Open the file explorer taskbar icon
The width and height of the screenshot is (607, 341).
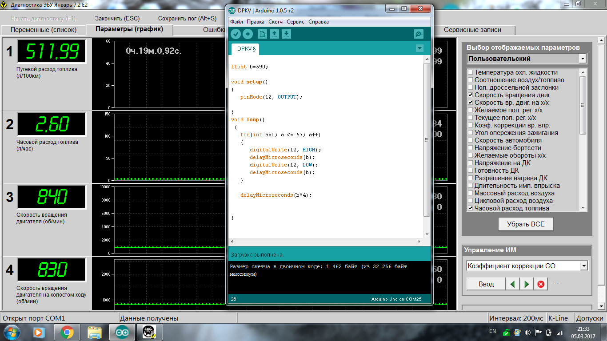pyautogui.click(x=95, y=332)
